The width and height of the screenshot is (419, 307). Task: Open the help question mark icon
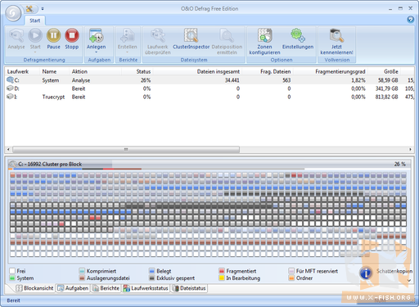410,20
